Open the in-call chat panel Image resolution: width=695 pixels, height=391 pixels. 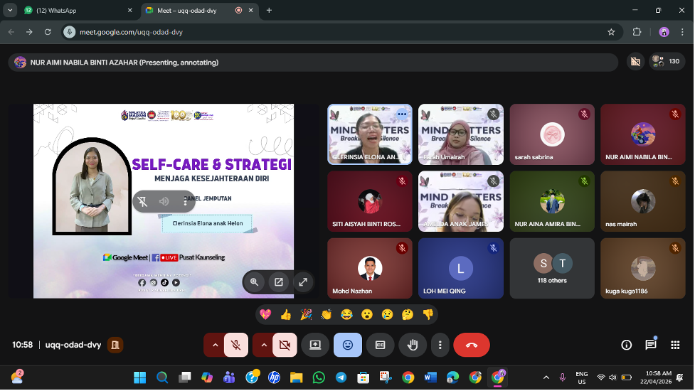pyautogui.click(x=650, y=345)
